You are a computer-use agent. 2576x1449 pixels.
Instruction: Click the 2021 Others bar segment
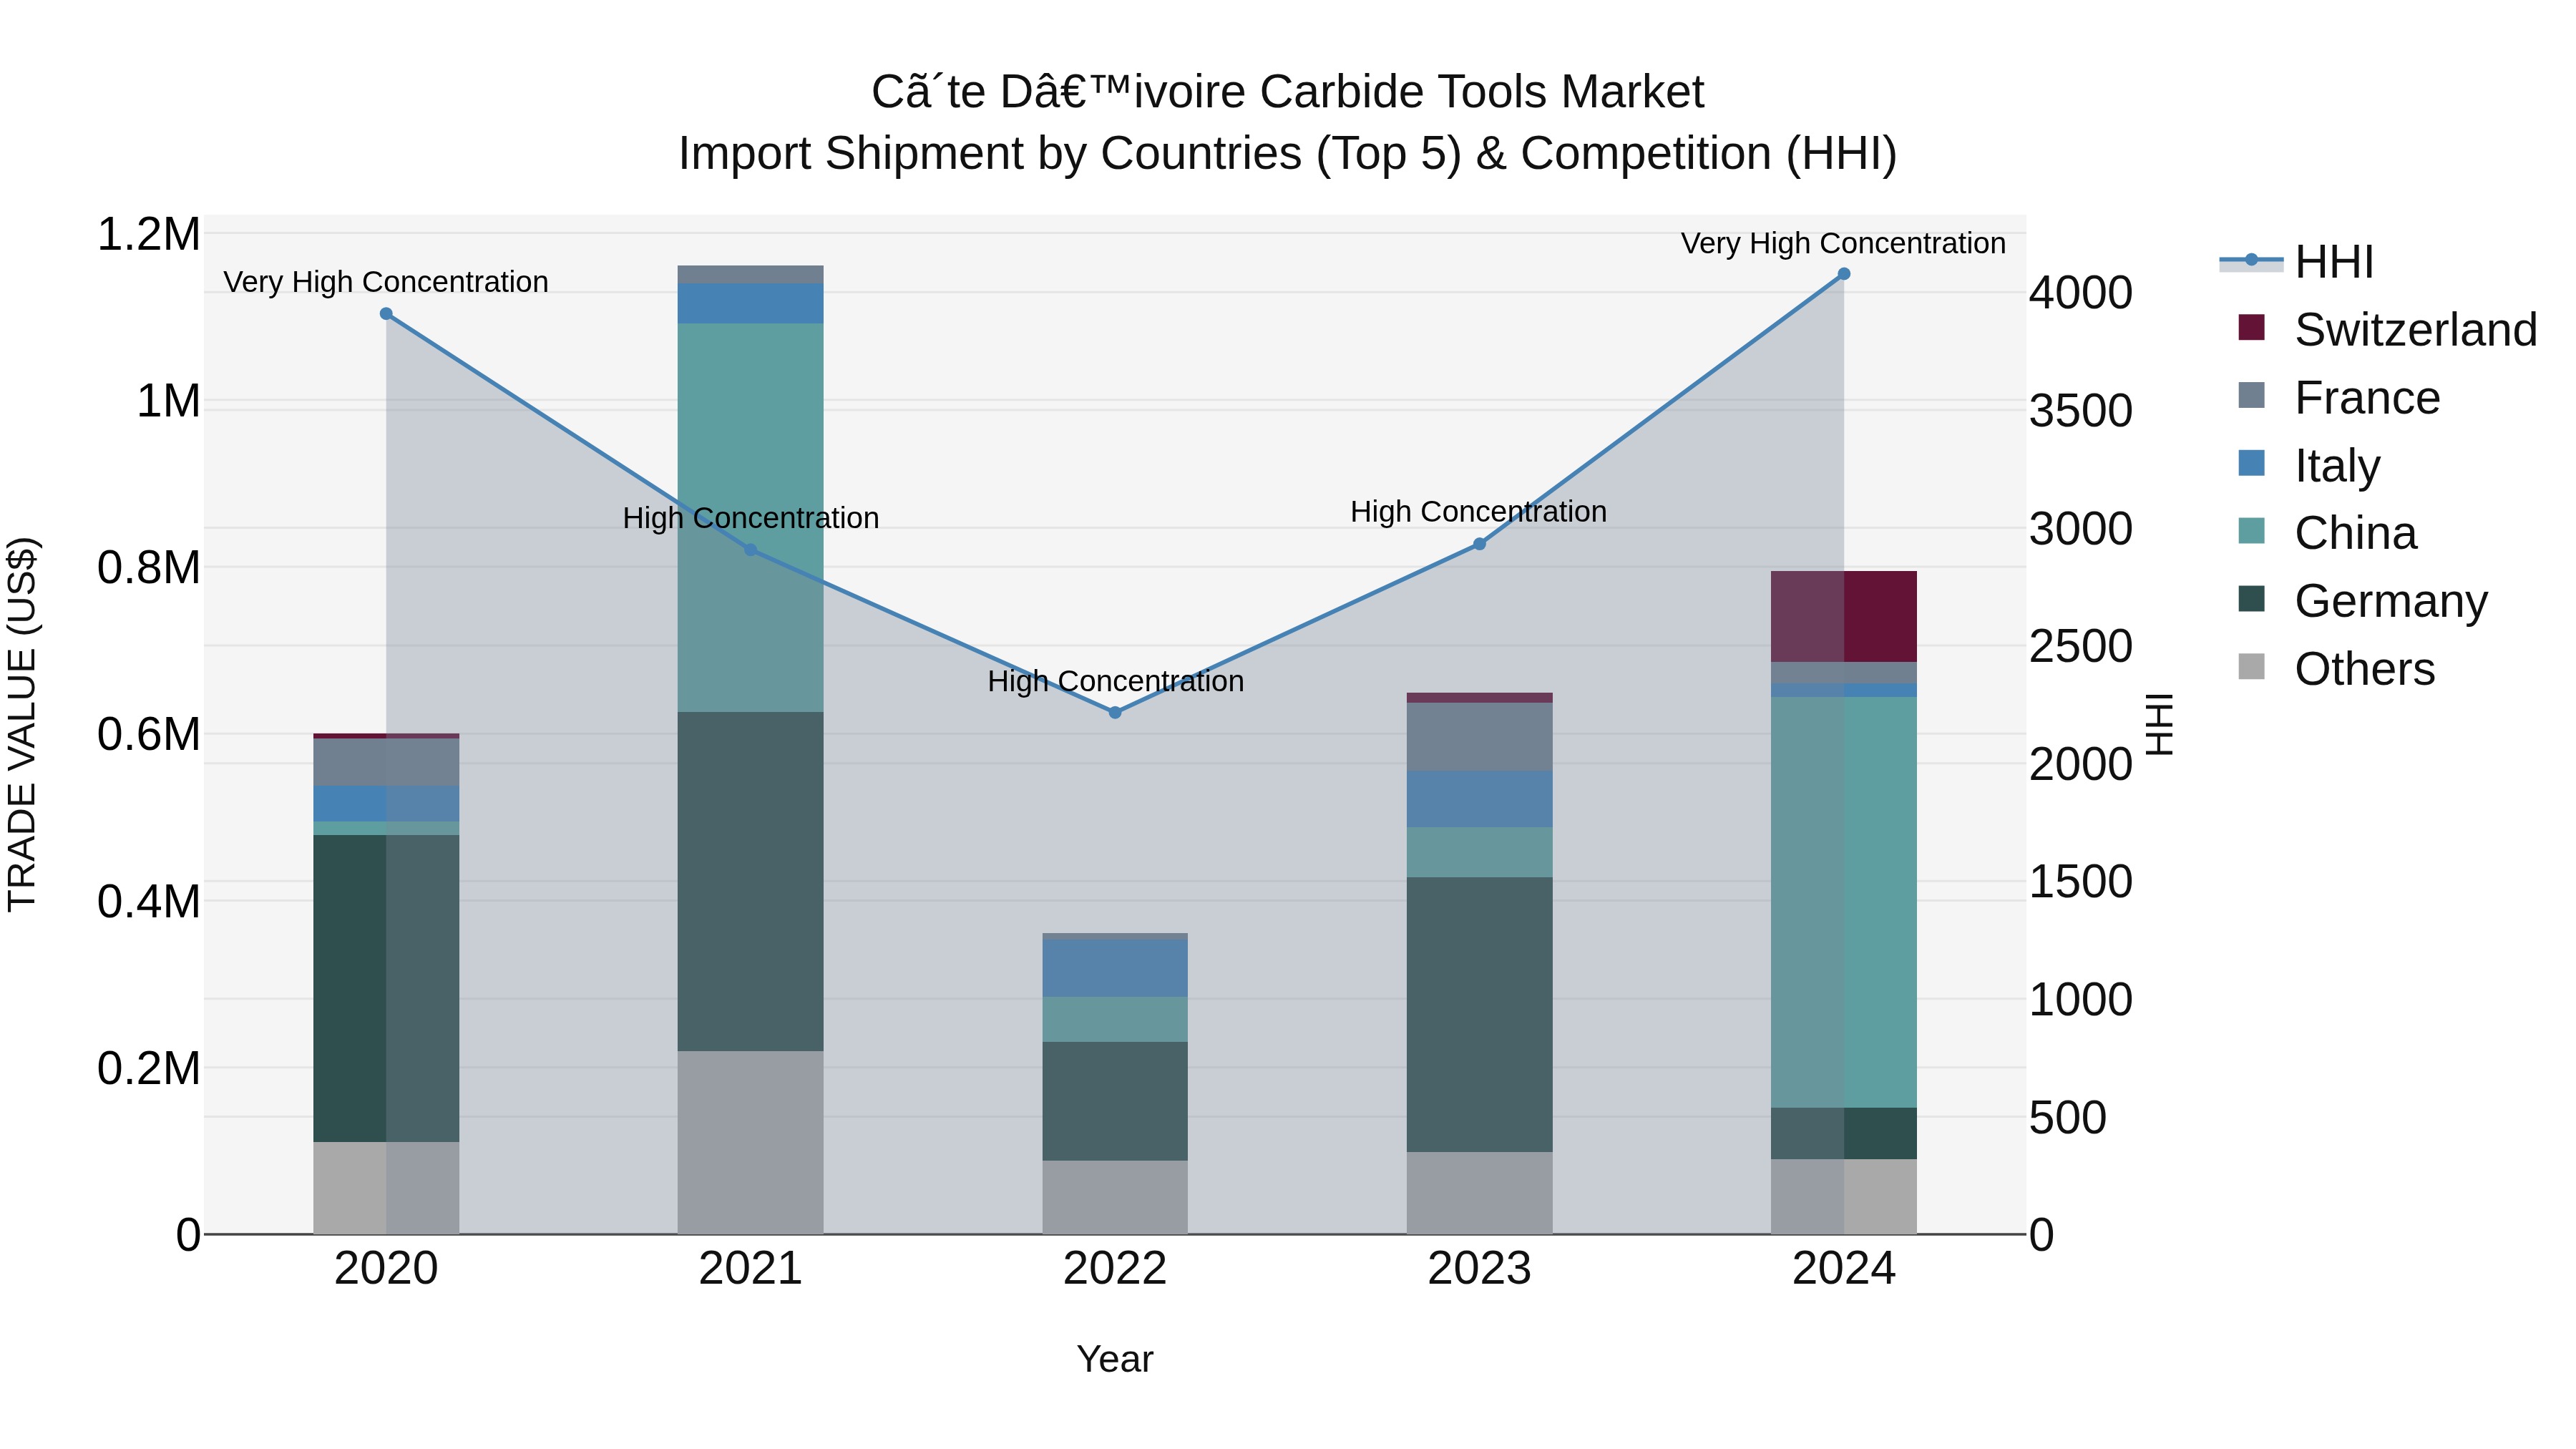click(751, 1142)
